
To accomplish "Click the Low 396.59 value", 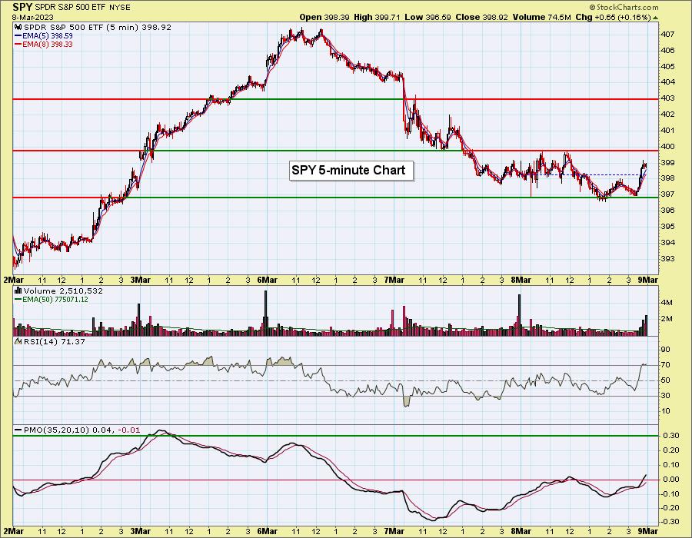I will (428, 17).
